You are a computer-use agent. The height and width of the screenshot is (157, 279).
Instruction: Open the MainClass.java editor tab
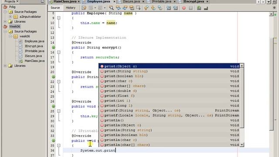pyautogui.click(x=65, y=1)
